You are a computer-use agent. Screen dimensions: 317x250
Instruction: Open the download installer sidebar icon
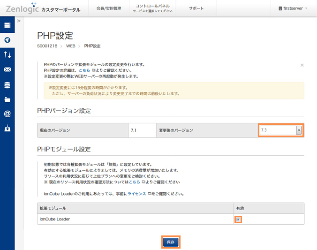(x=8, y=128)
